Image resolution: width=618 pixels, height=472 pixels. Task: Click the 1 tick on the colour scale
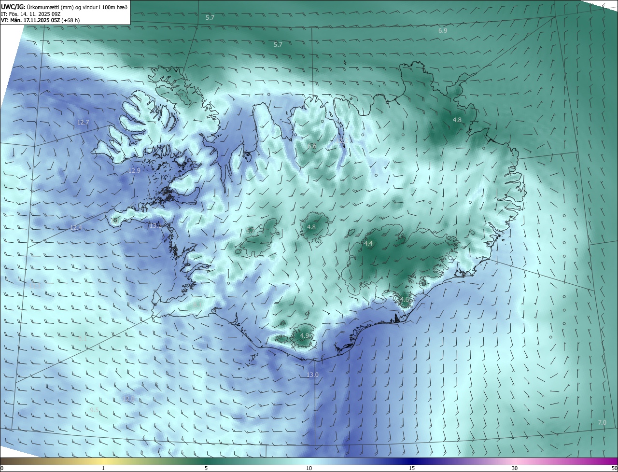click(103, 468)
